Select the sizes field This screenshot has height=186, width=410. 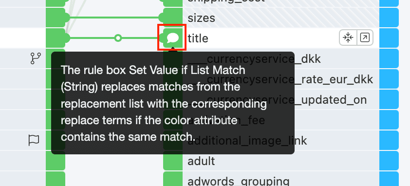(x=281, y=18)
